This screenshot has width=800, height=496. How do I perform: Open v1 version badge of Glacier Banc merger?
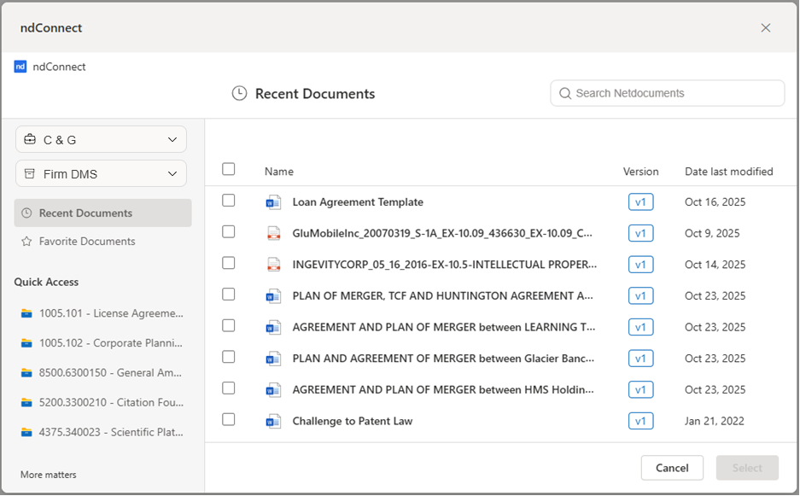tap(641, 359)
